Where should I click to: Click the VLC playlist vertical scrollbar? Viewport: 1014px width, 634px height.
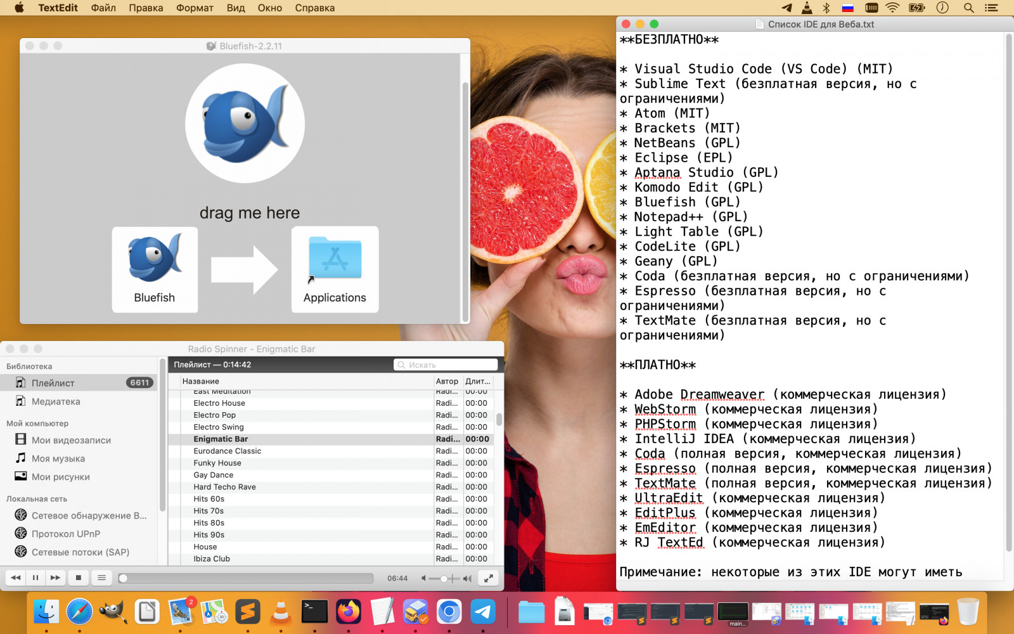pyautogui.click(x=499, y=419)
